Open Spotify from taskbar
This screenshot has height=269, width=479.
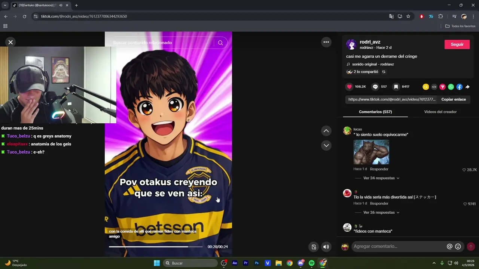point(312,263)
